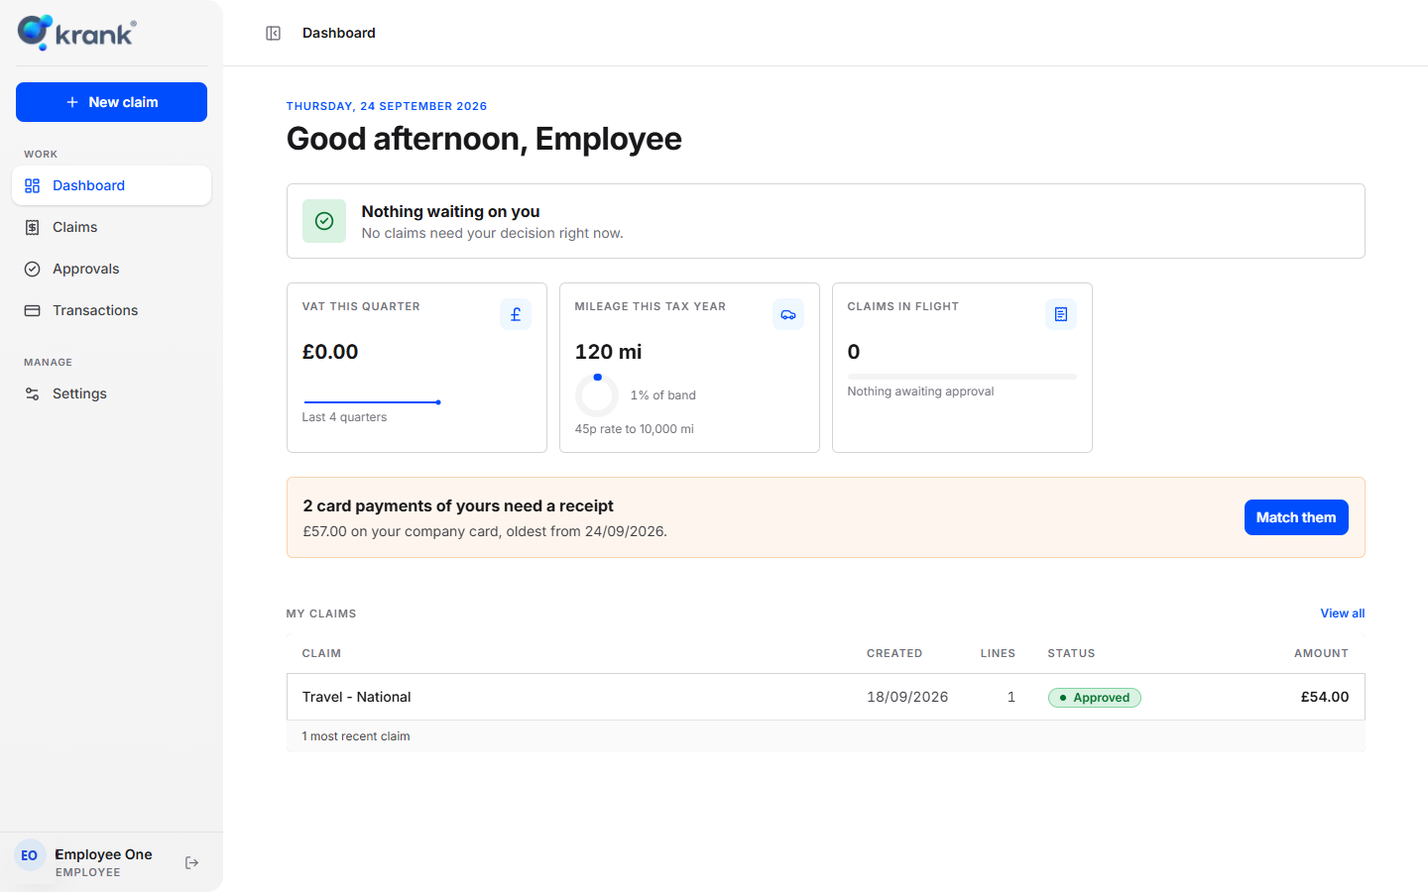Click the claims awaiting approval progress bar
The image size is (1428, 892).
(962, 377)
